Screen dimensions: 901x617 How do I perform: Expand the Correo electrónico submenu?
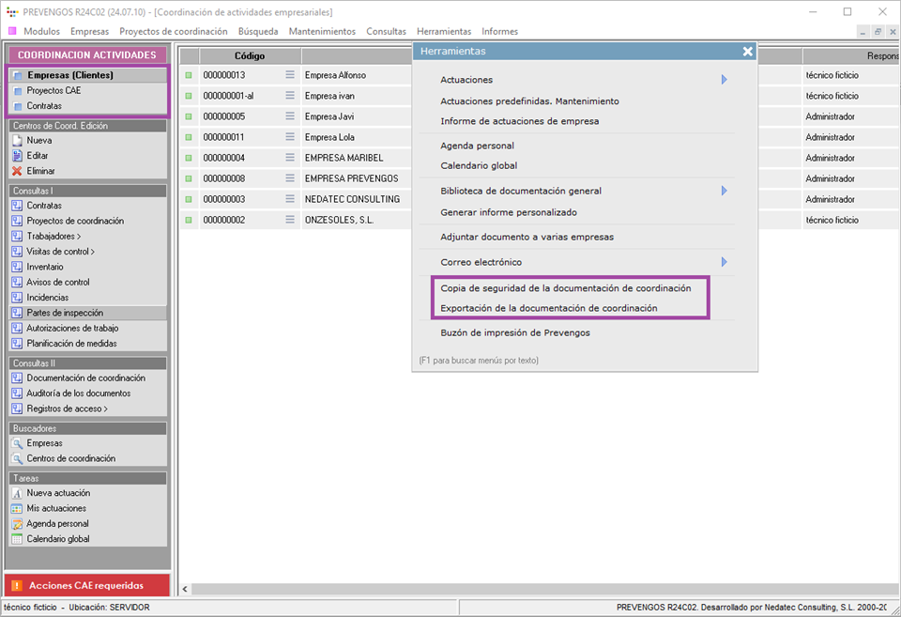724,262
